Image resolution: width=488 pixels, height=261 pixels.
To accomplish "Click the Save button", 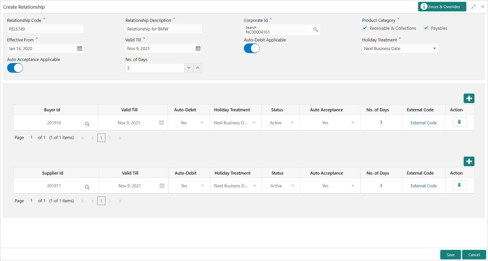I will tap(450, 255).
